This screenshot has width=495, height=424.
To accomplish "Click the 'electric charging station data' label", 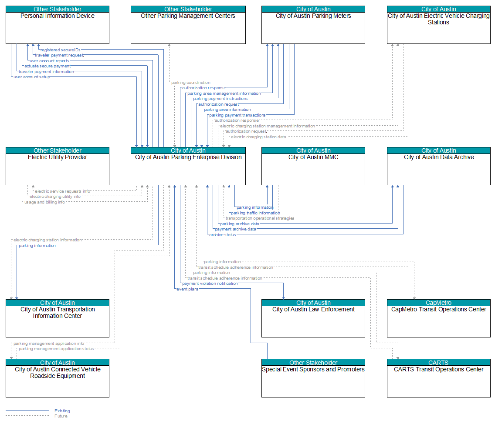I will point(258,137).
